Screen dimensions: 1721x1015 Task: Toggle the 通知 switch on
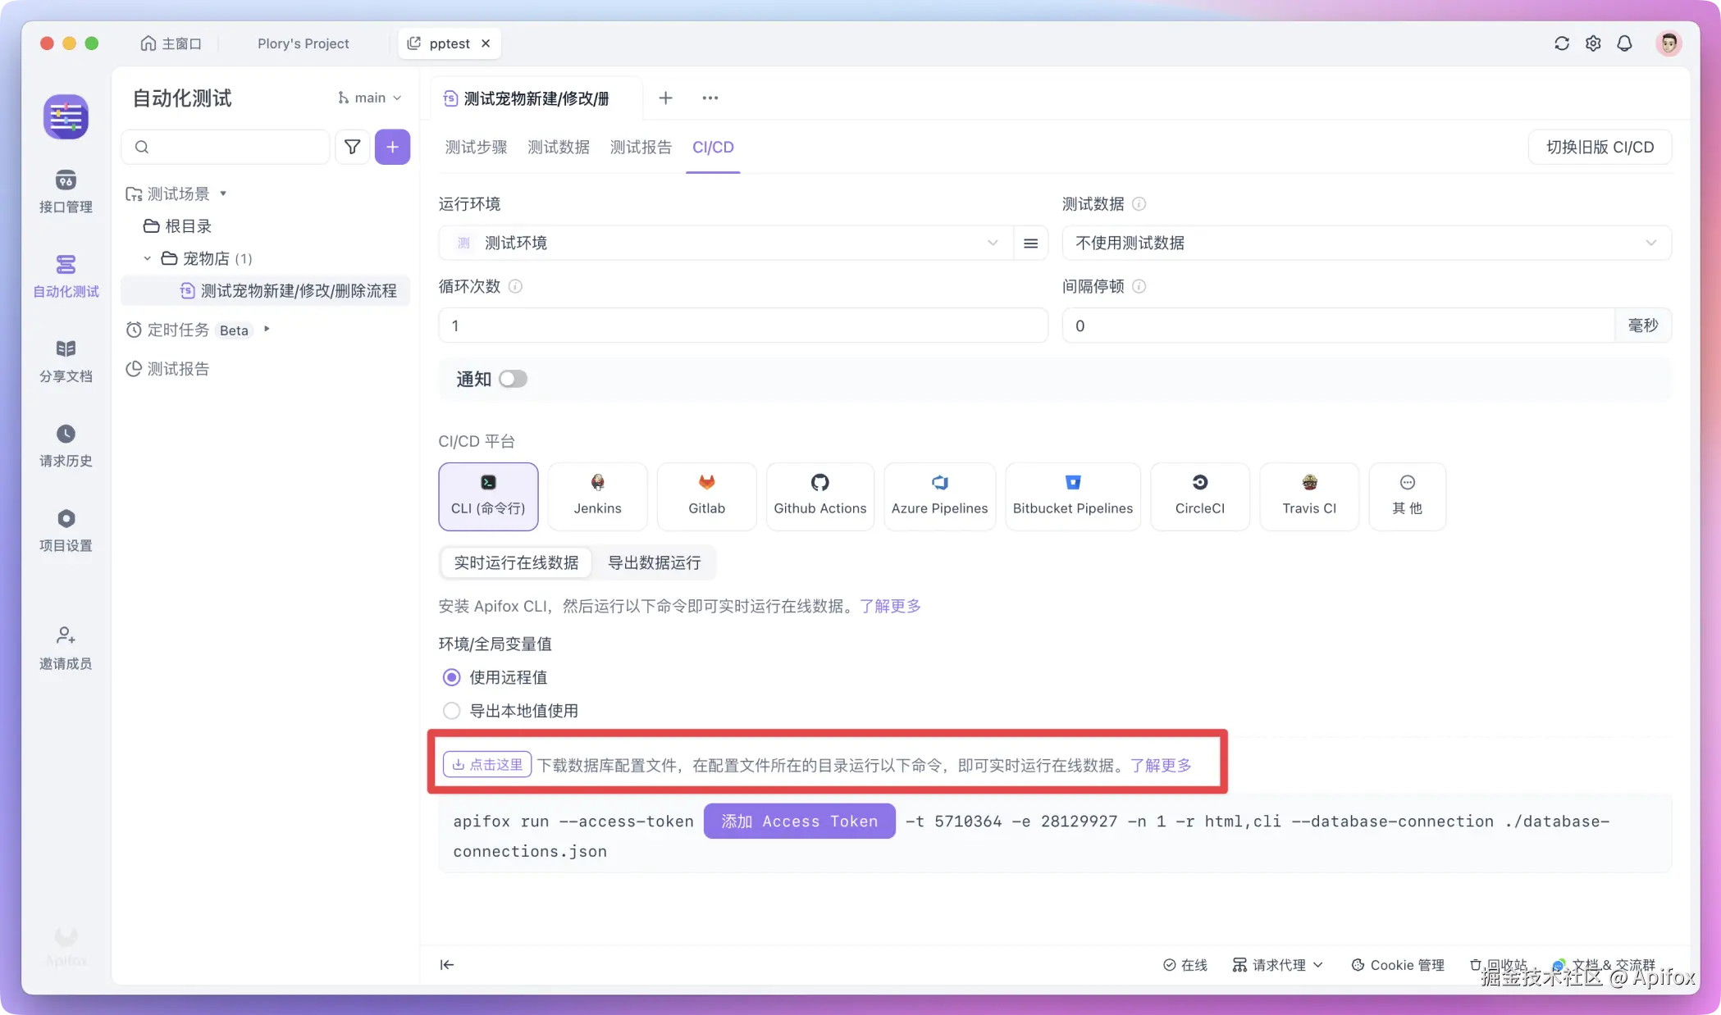tap(513, 379)
